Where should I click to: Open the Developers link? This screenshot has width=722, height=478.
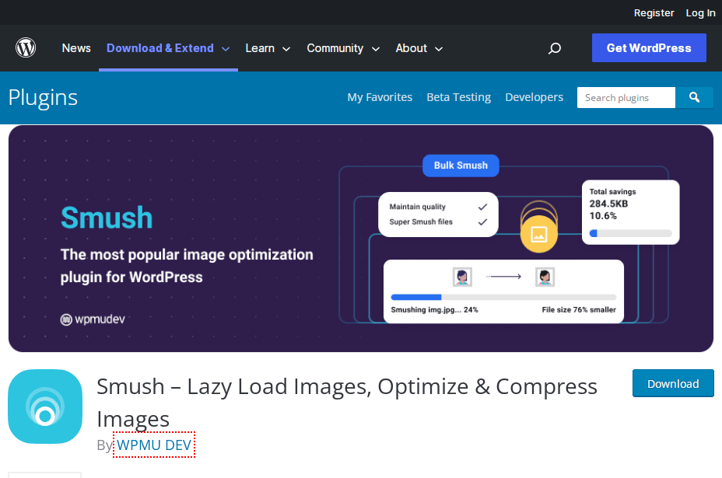[534, 97]
